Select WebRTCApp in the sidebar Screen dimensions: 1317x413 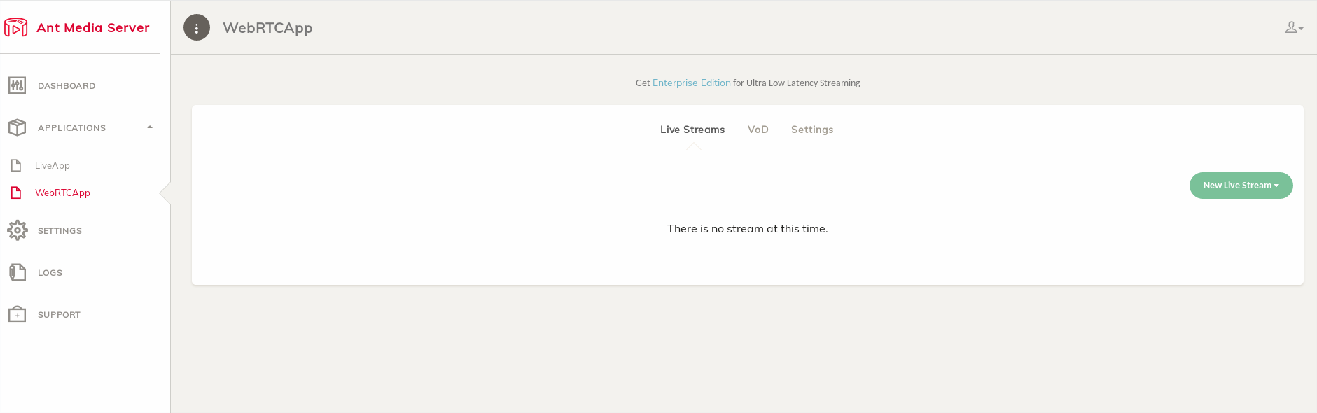point(63,193)
